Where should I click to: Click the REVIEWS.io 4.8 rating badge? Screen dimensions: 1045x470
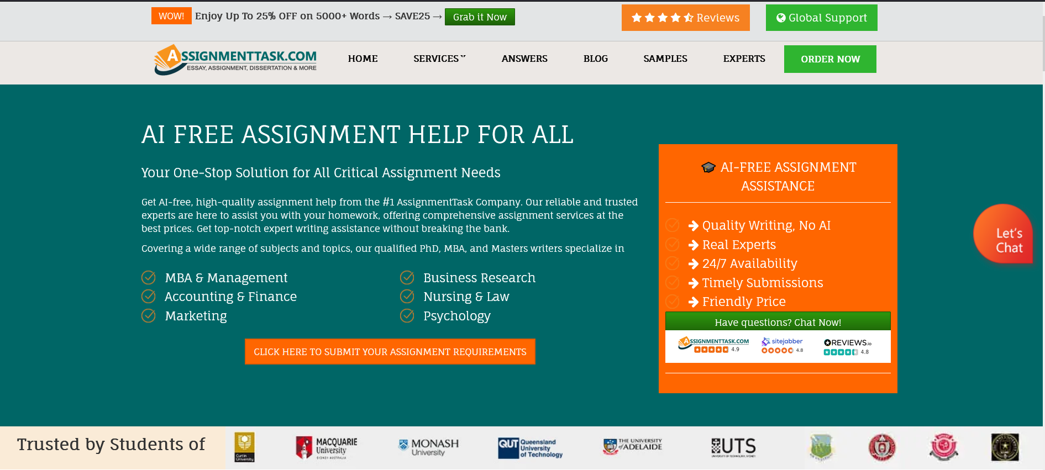(848, 347)
